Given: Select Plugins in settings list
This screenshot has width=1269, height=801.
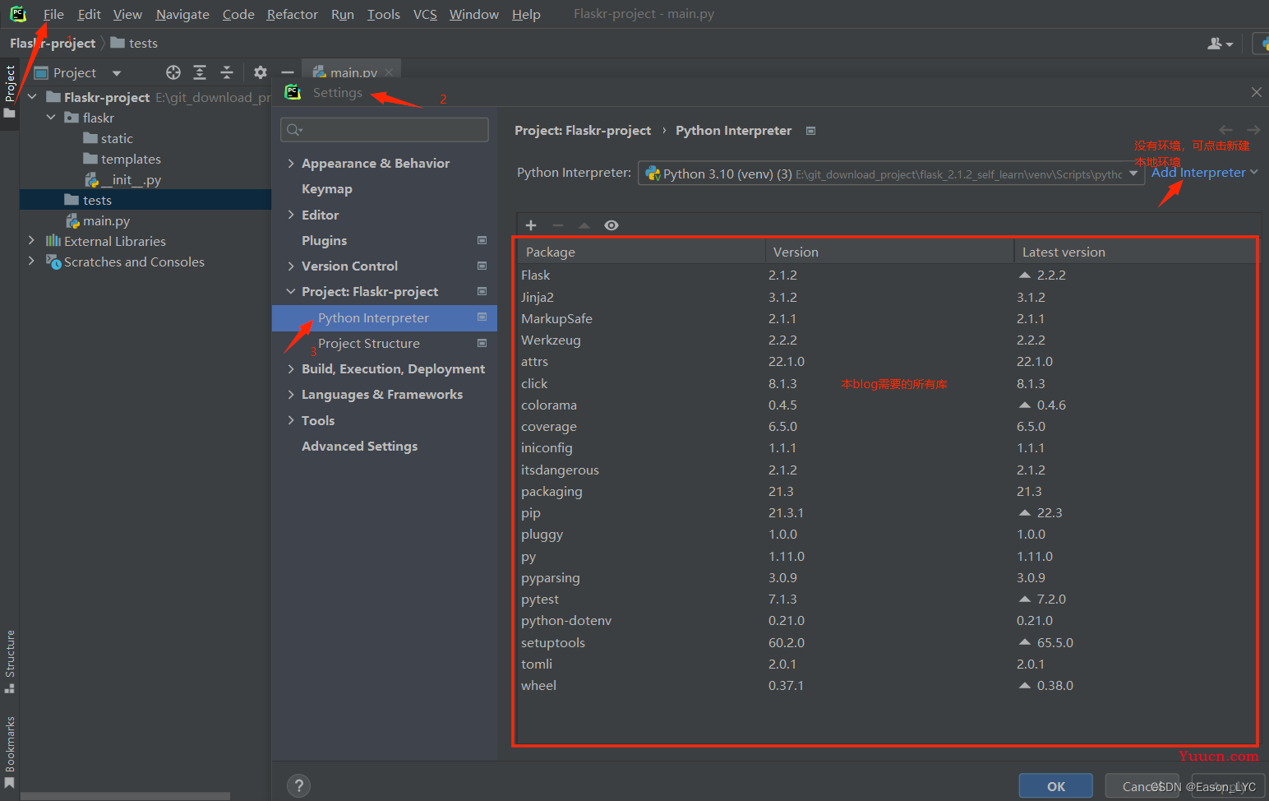Looking at the screenshot, I should (324, 240).
